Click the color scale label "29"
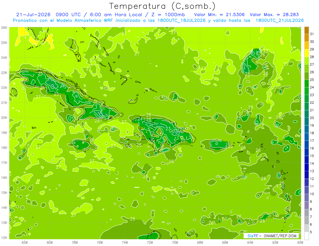 point(312,49)
